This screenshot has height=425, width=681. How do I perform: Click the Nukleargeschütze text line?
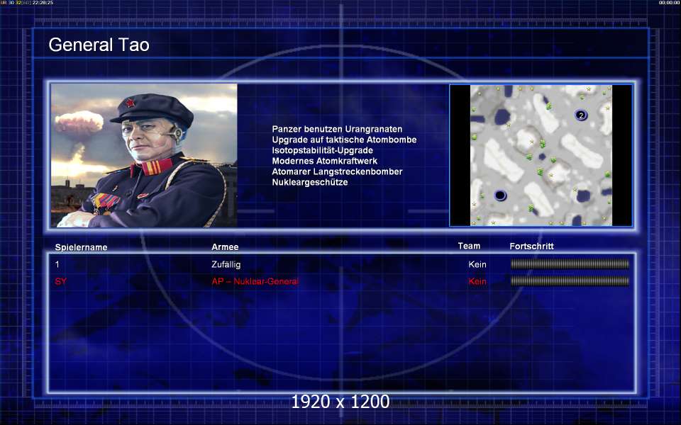point(310,182)
